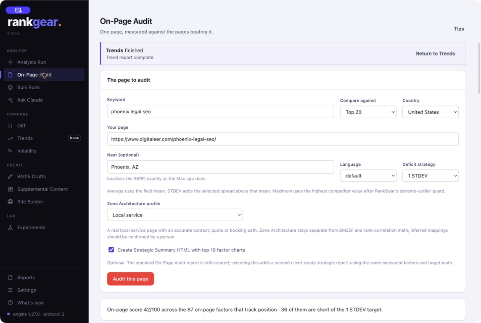The height and width of the screenshot is (323, 481).
Task: Click the Near field containing Phoenix, AZ
Action: tap(220, 167)
